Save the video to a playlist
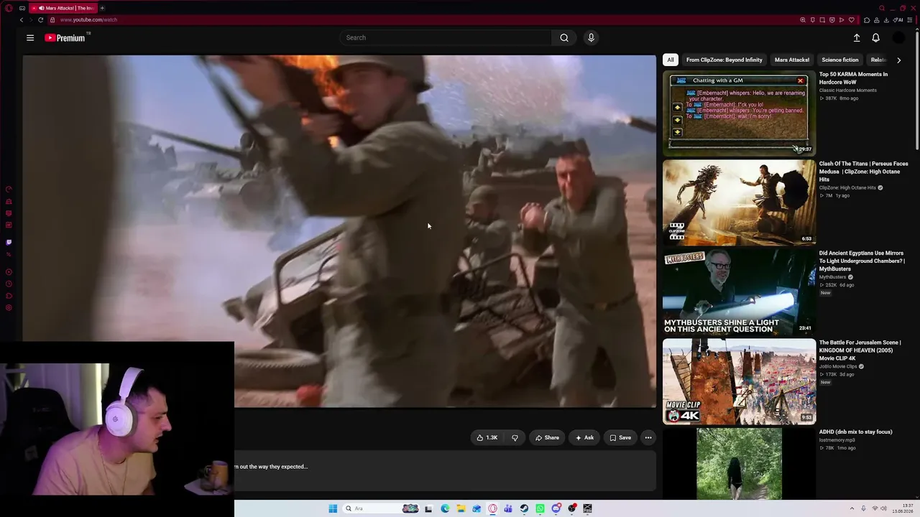This screenshot has height=517, width=920. tap(620, 438)
